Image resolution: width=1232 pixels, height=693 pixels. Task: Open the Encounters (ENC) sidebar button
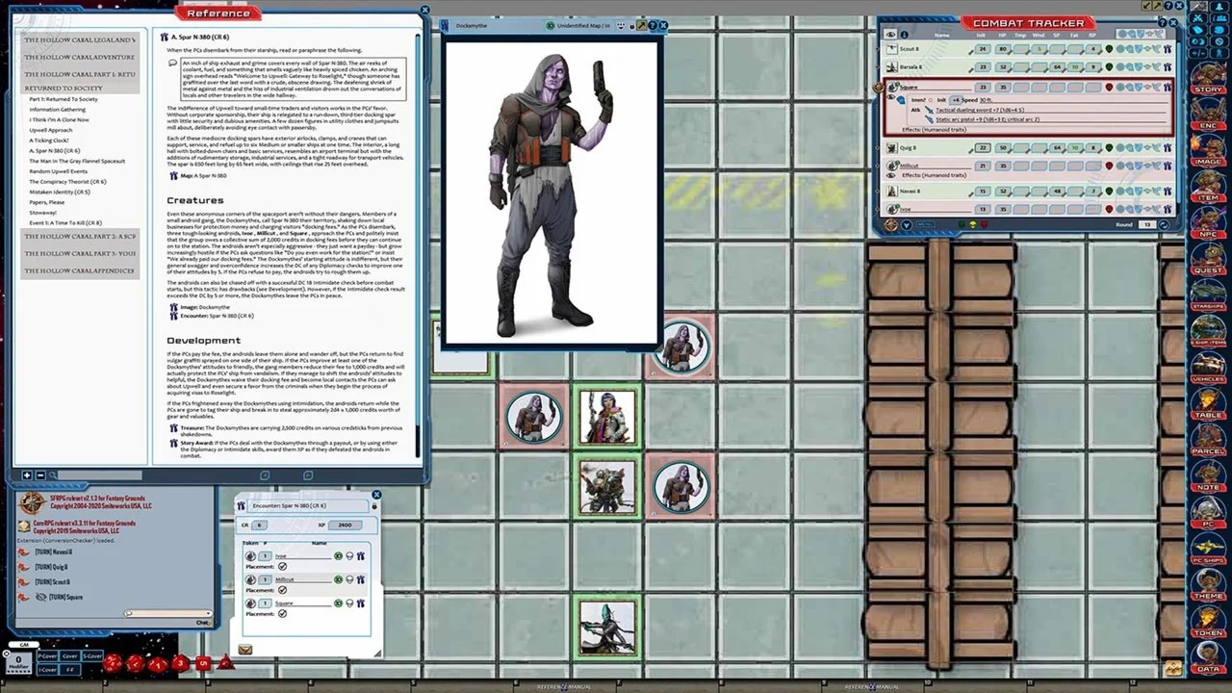pyautogui.click(x=1208, y=112)
